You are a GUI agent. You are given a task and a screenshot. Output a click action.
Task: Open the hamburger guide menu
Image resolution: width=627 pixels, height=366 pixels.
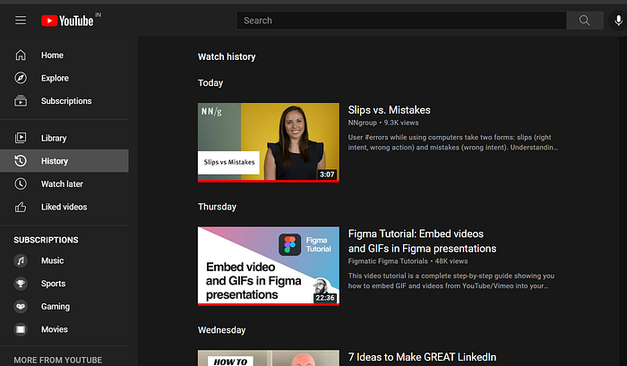[21, 21]
